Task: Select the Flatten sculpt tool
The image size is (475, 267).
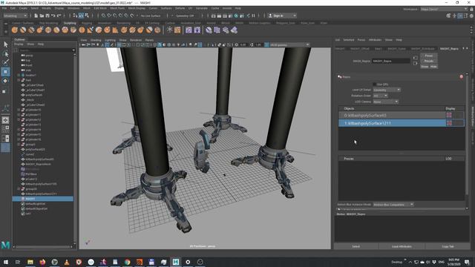Action: pos(56,30)
